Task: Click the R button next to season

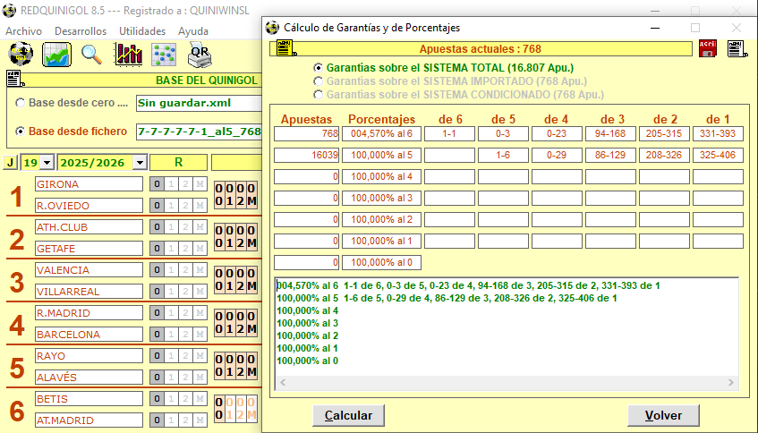Action: [178, 163]
